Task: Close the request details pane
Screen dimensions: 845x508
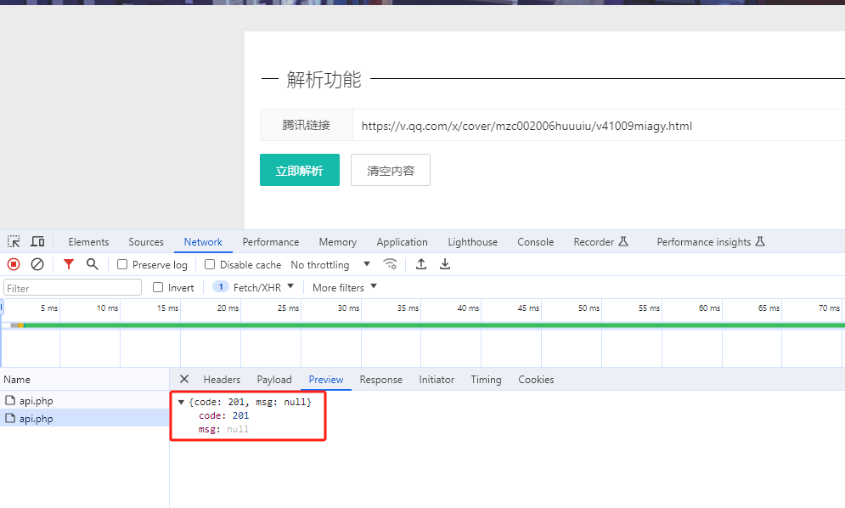Action: pyautogui.click(x=183, y=379)
